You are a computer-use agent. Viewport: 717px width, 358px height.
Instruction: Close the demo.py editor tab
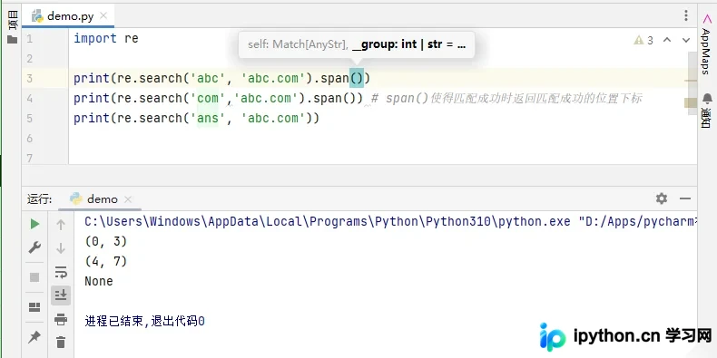coord(103,16)
